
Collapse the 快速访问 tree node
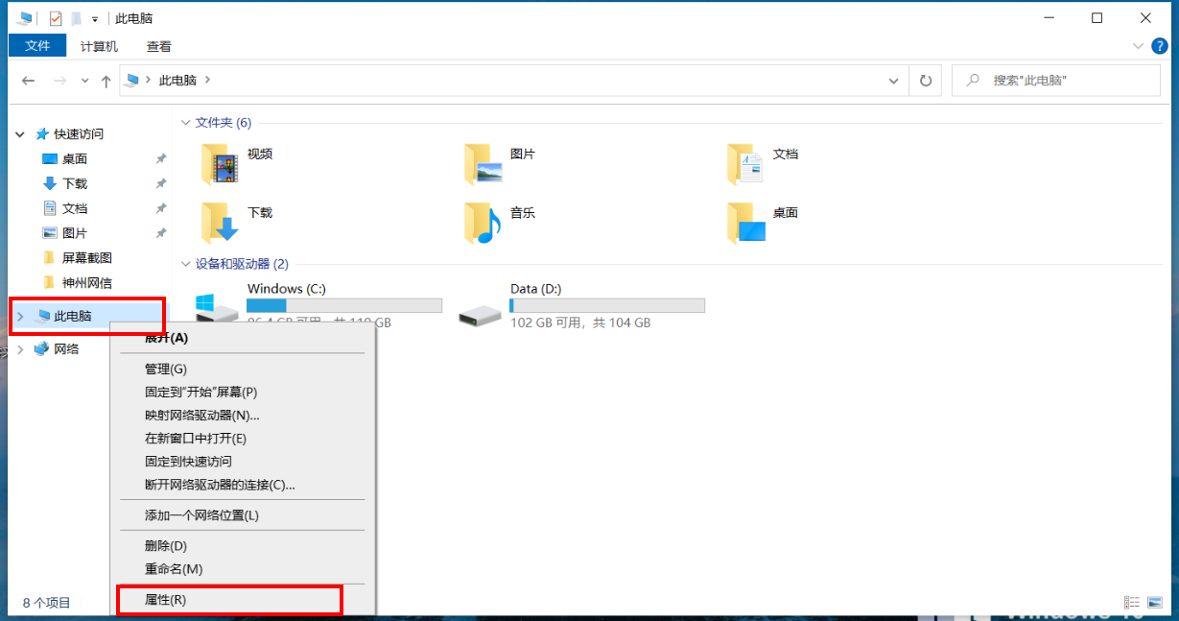20,134
